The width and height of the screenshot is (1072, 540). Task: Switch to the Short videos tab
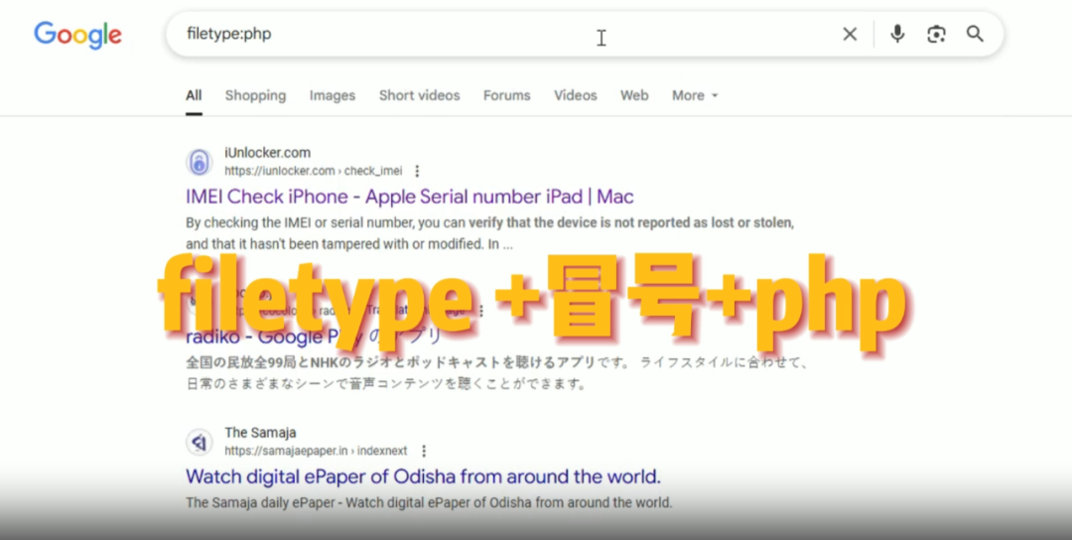coord(419,95)
